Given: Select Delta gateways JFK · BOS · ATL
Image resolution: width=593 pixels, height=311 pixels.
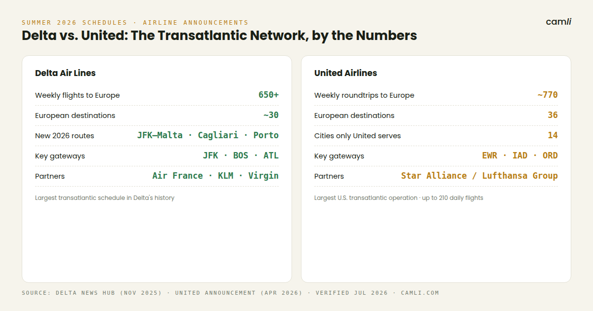Looking at the screenshot, I should [x=241, y=155].
